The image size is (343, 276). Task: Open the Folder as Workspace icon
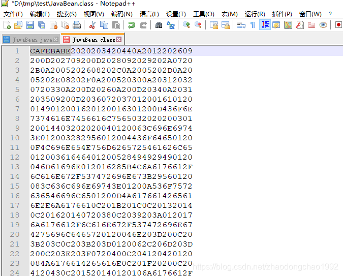pos(311,25)
